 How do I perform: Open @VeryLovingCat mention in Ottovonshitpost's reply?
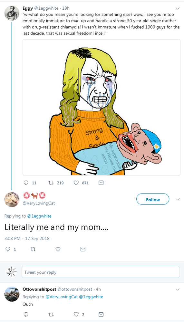pyautogui.click(x=62, y=297)
